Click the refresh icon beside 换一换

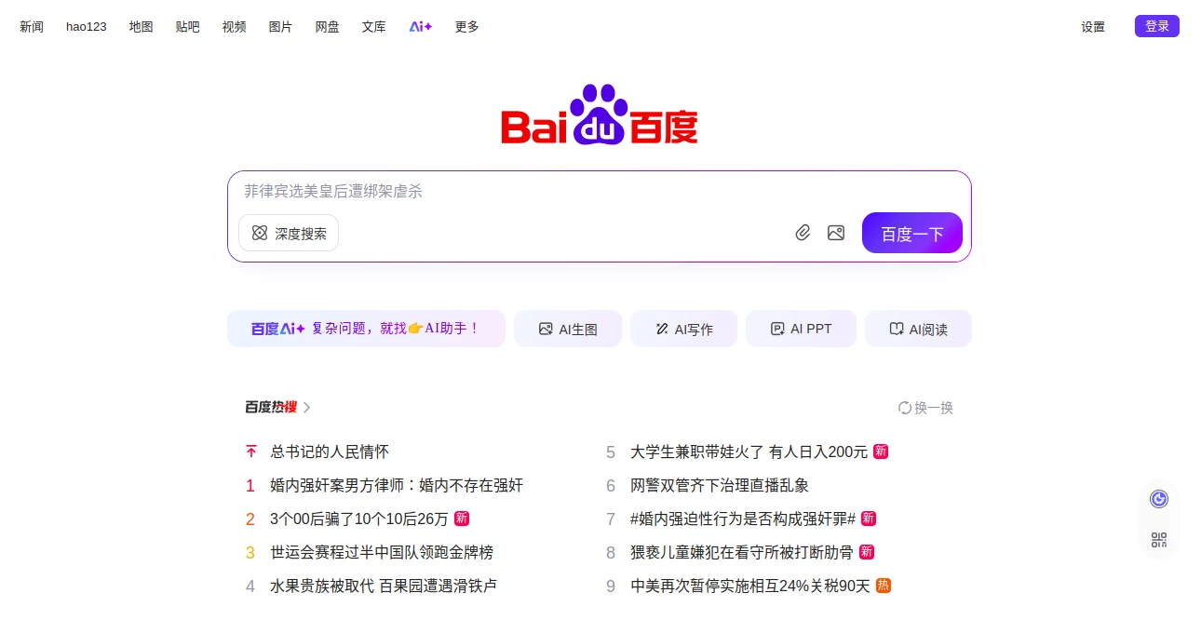[x=904, y=408]
